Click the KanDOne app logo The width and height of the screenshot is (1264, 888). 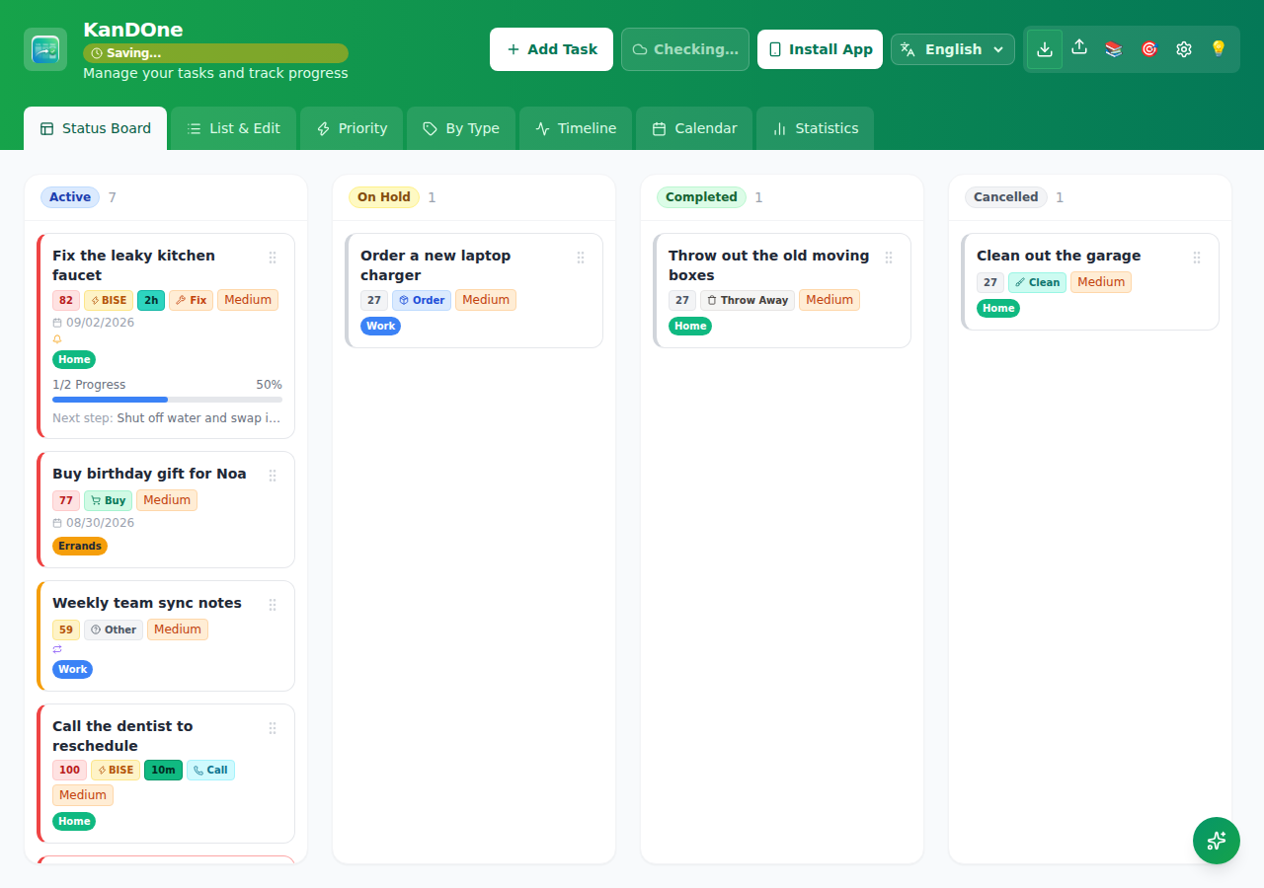tap(45, 49)
